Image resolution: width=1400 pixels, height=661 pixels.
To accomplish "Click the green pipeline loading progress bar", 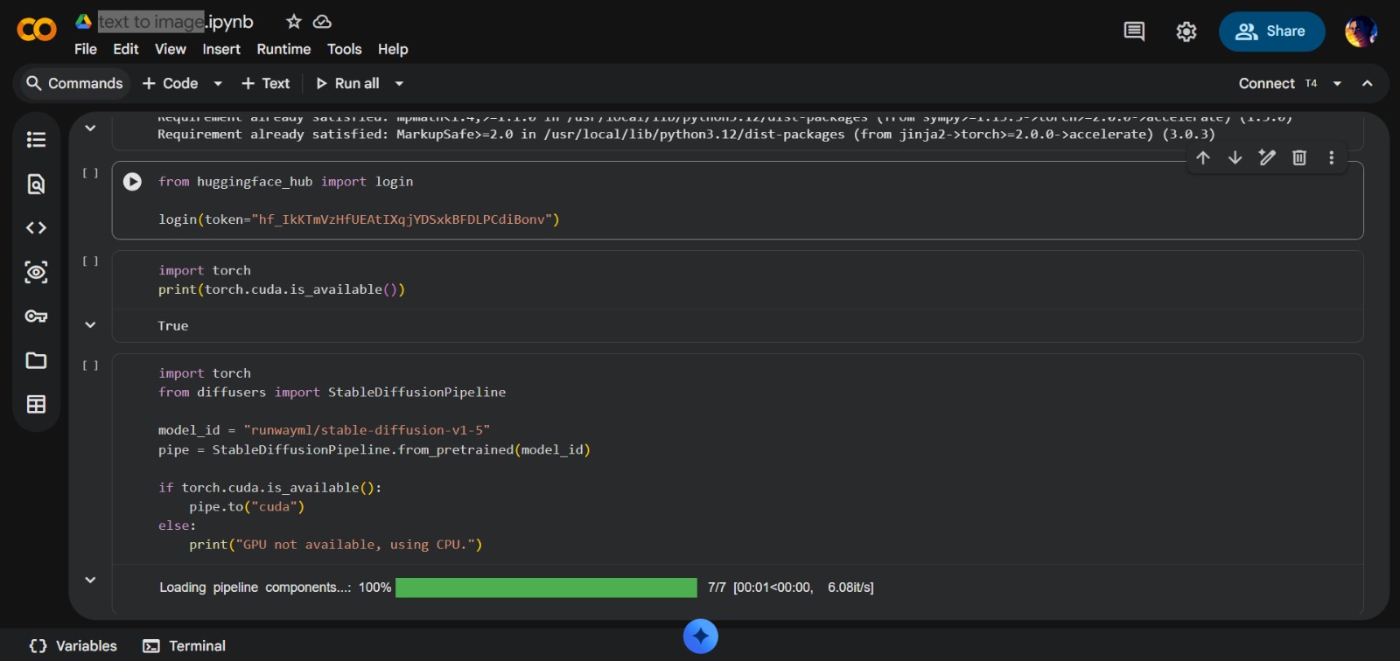I will tap(546, 588).
